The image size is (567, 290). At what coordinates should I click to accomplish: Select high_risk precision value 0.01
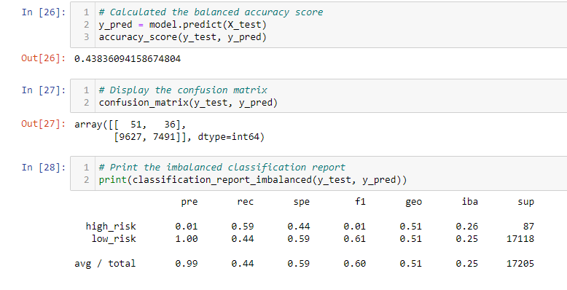[x=187, y=227]
